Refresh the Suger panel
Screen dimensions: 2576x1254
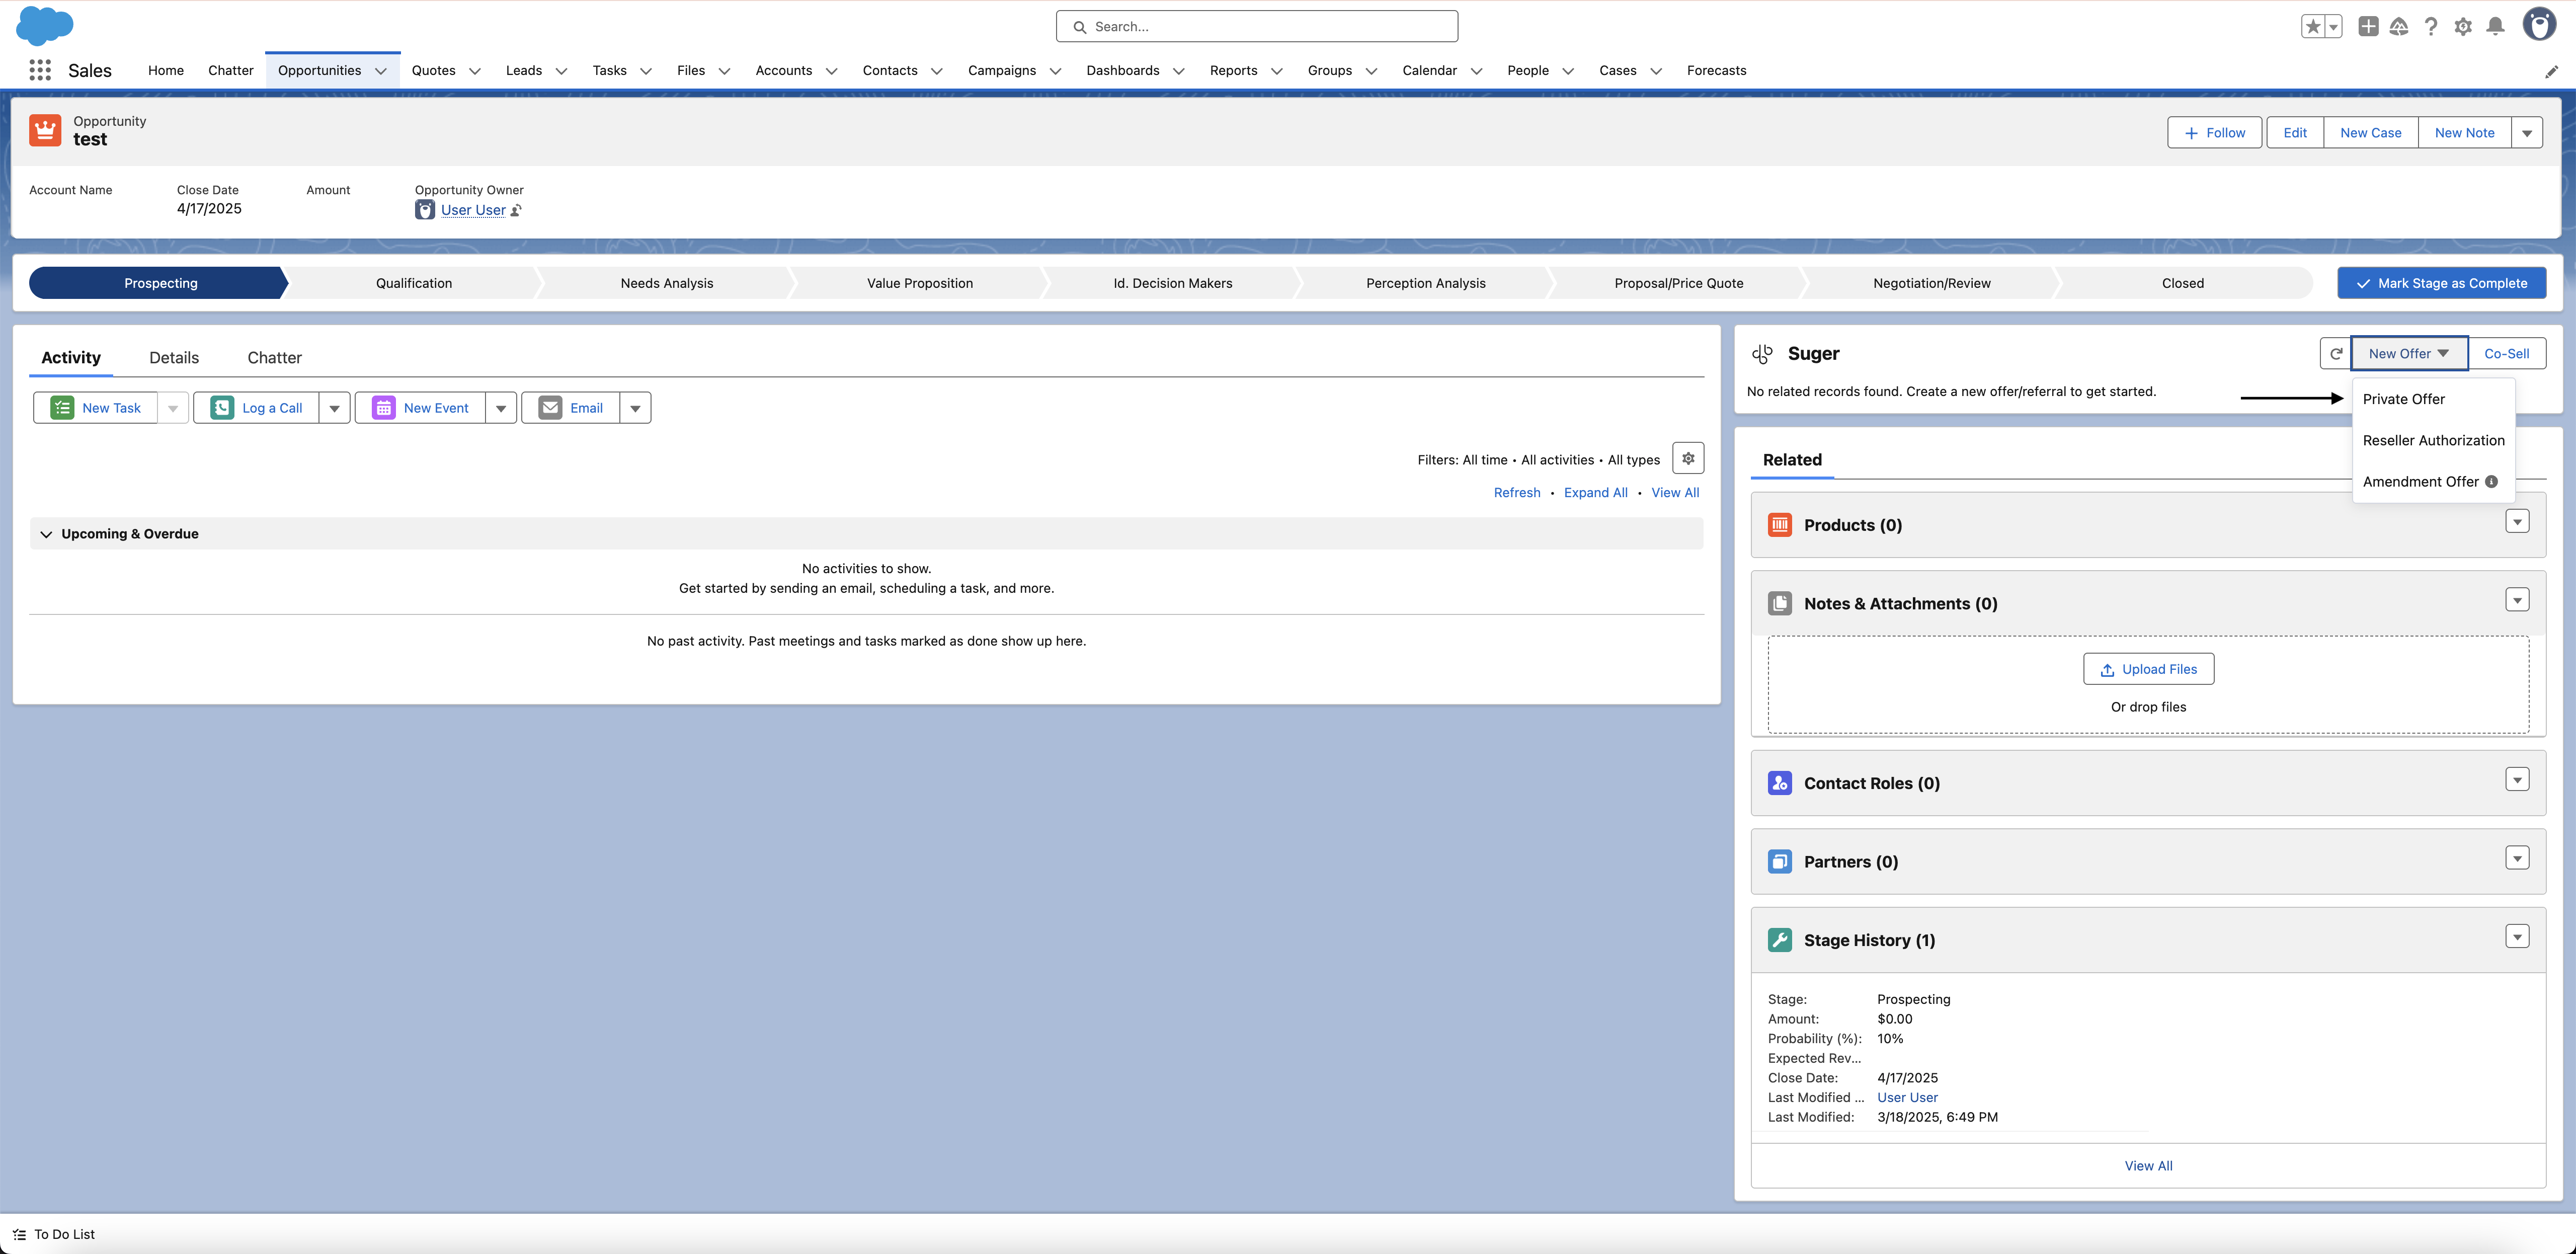click(x=2336, y=354)
